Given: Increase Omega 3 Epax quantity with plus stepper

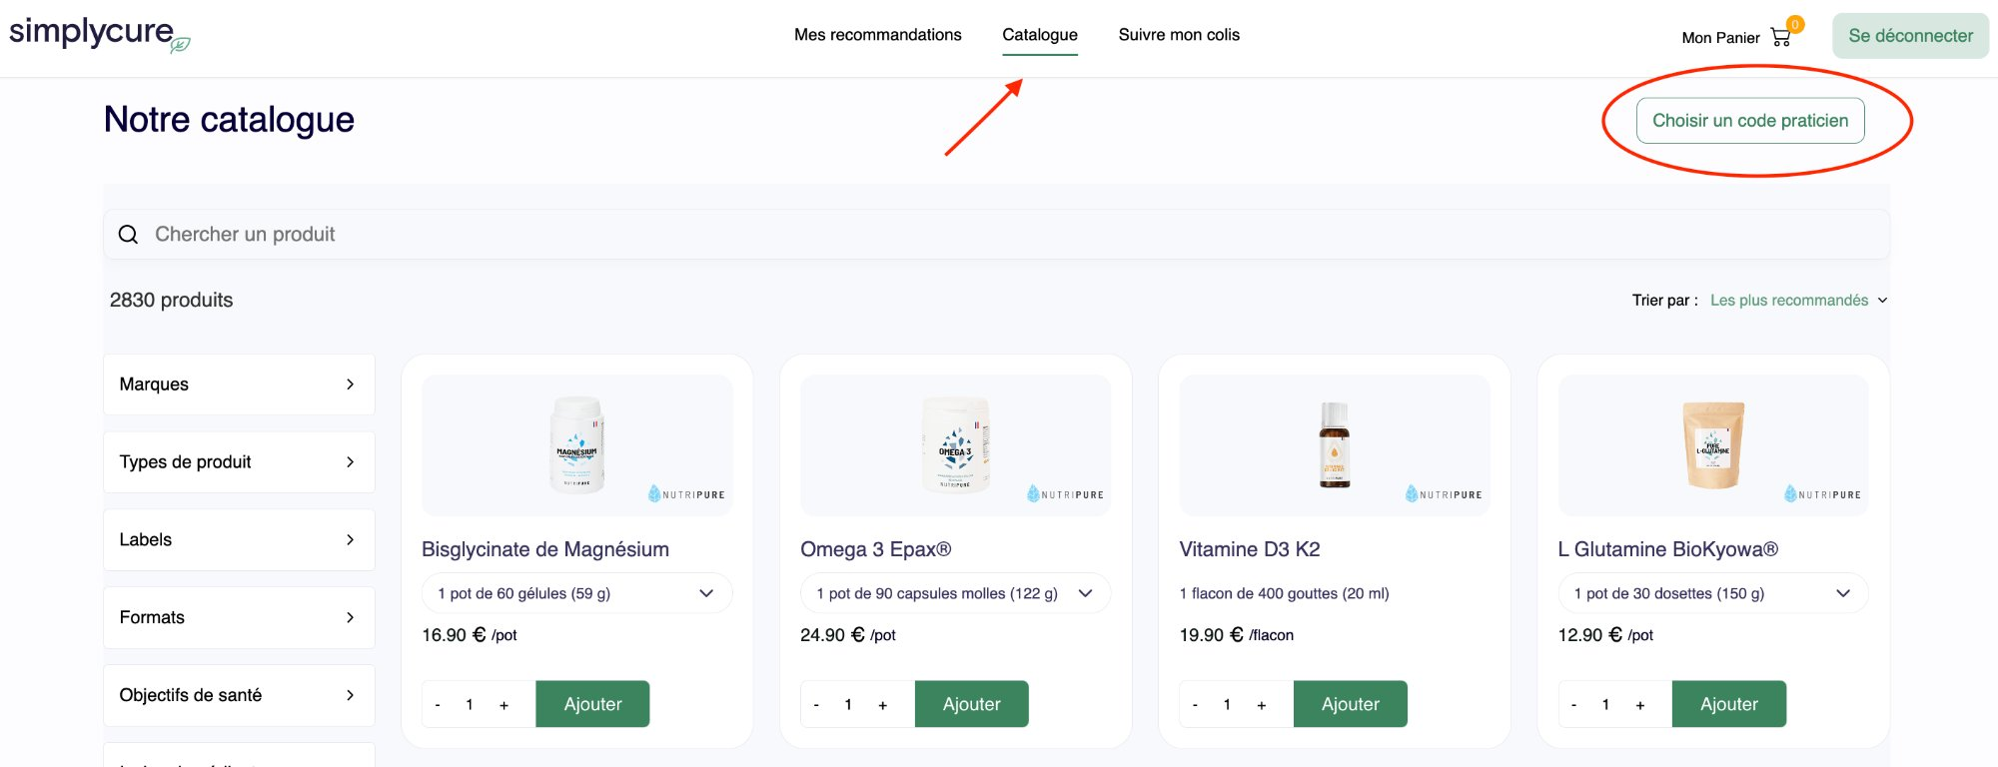Looking at the screenshot, I should 883,703.
